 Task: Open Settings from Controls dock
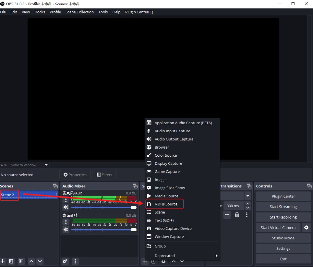[283, 249]
